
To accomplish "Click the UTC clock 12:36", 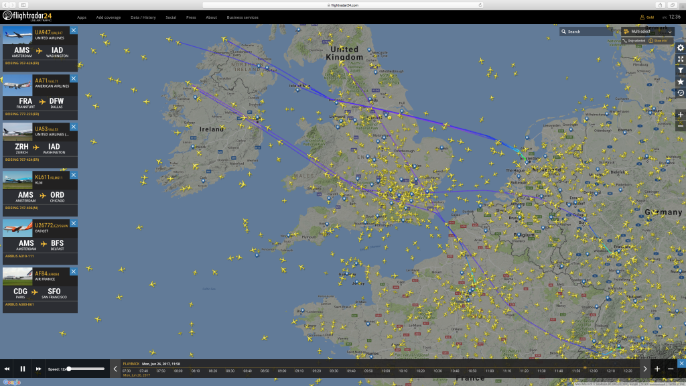I will point(674,17).
